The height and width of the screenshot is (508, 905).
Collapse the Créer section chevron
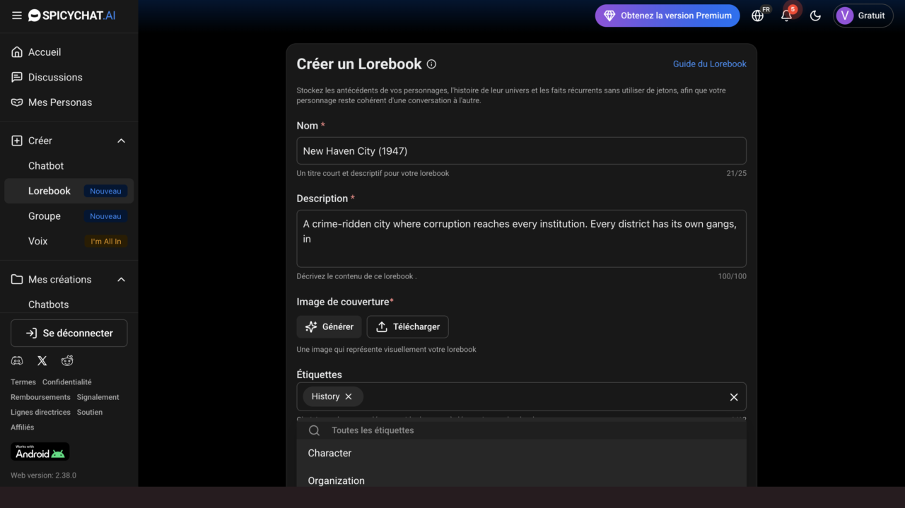[x=121, y=141]
